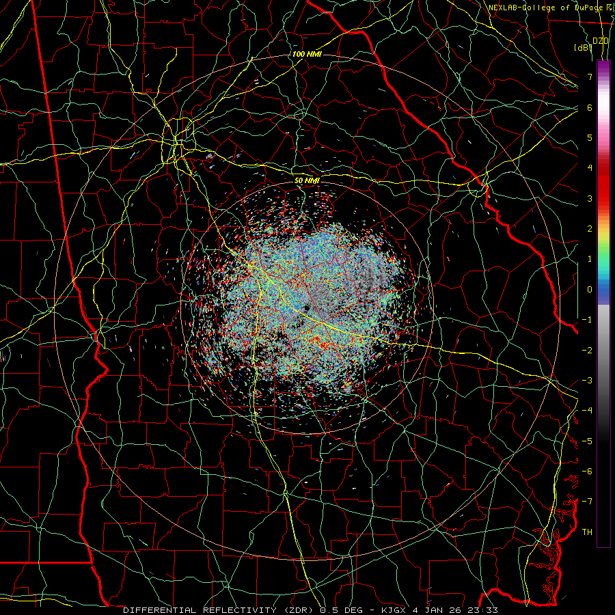The height and width of the screenshot is (615, 615).
Task: Click the 7 dB legend value
Action: [590, 77]
